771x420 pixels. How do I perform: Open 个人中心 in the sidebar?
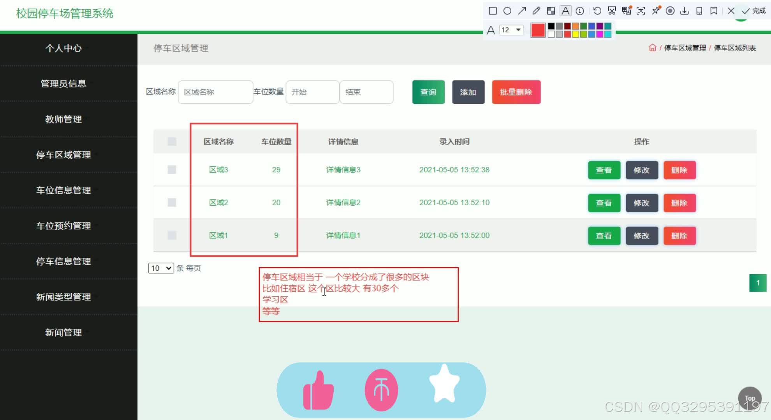pyautogui.click(x=63, y=48)
